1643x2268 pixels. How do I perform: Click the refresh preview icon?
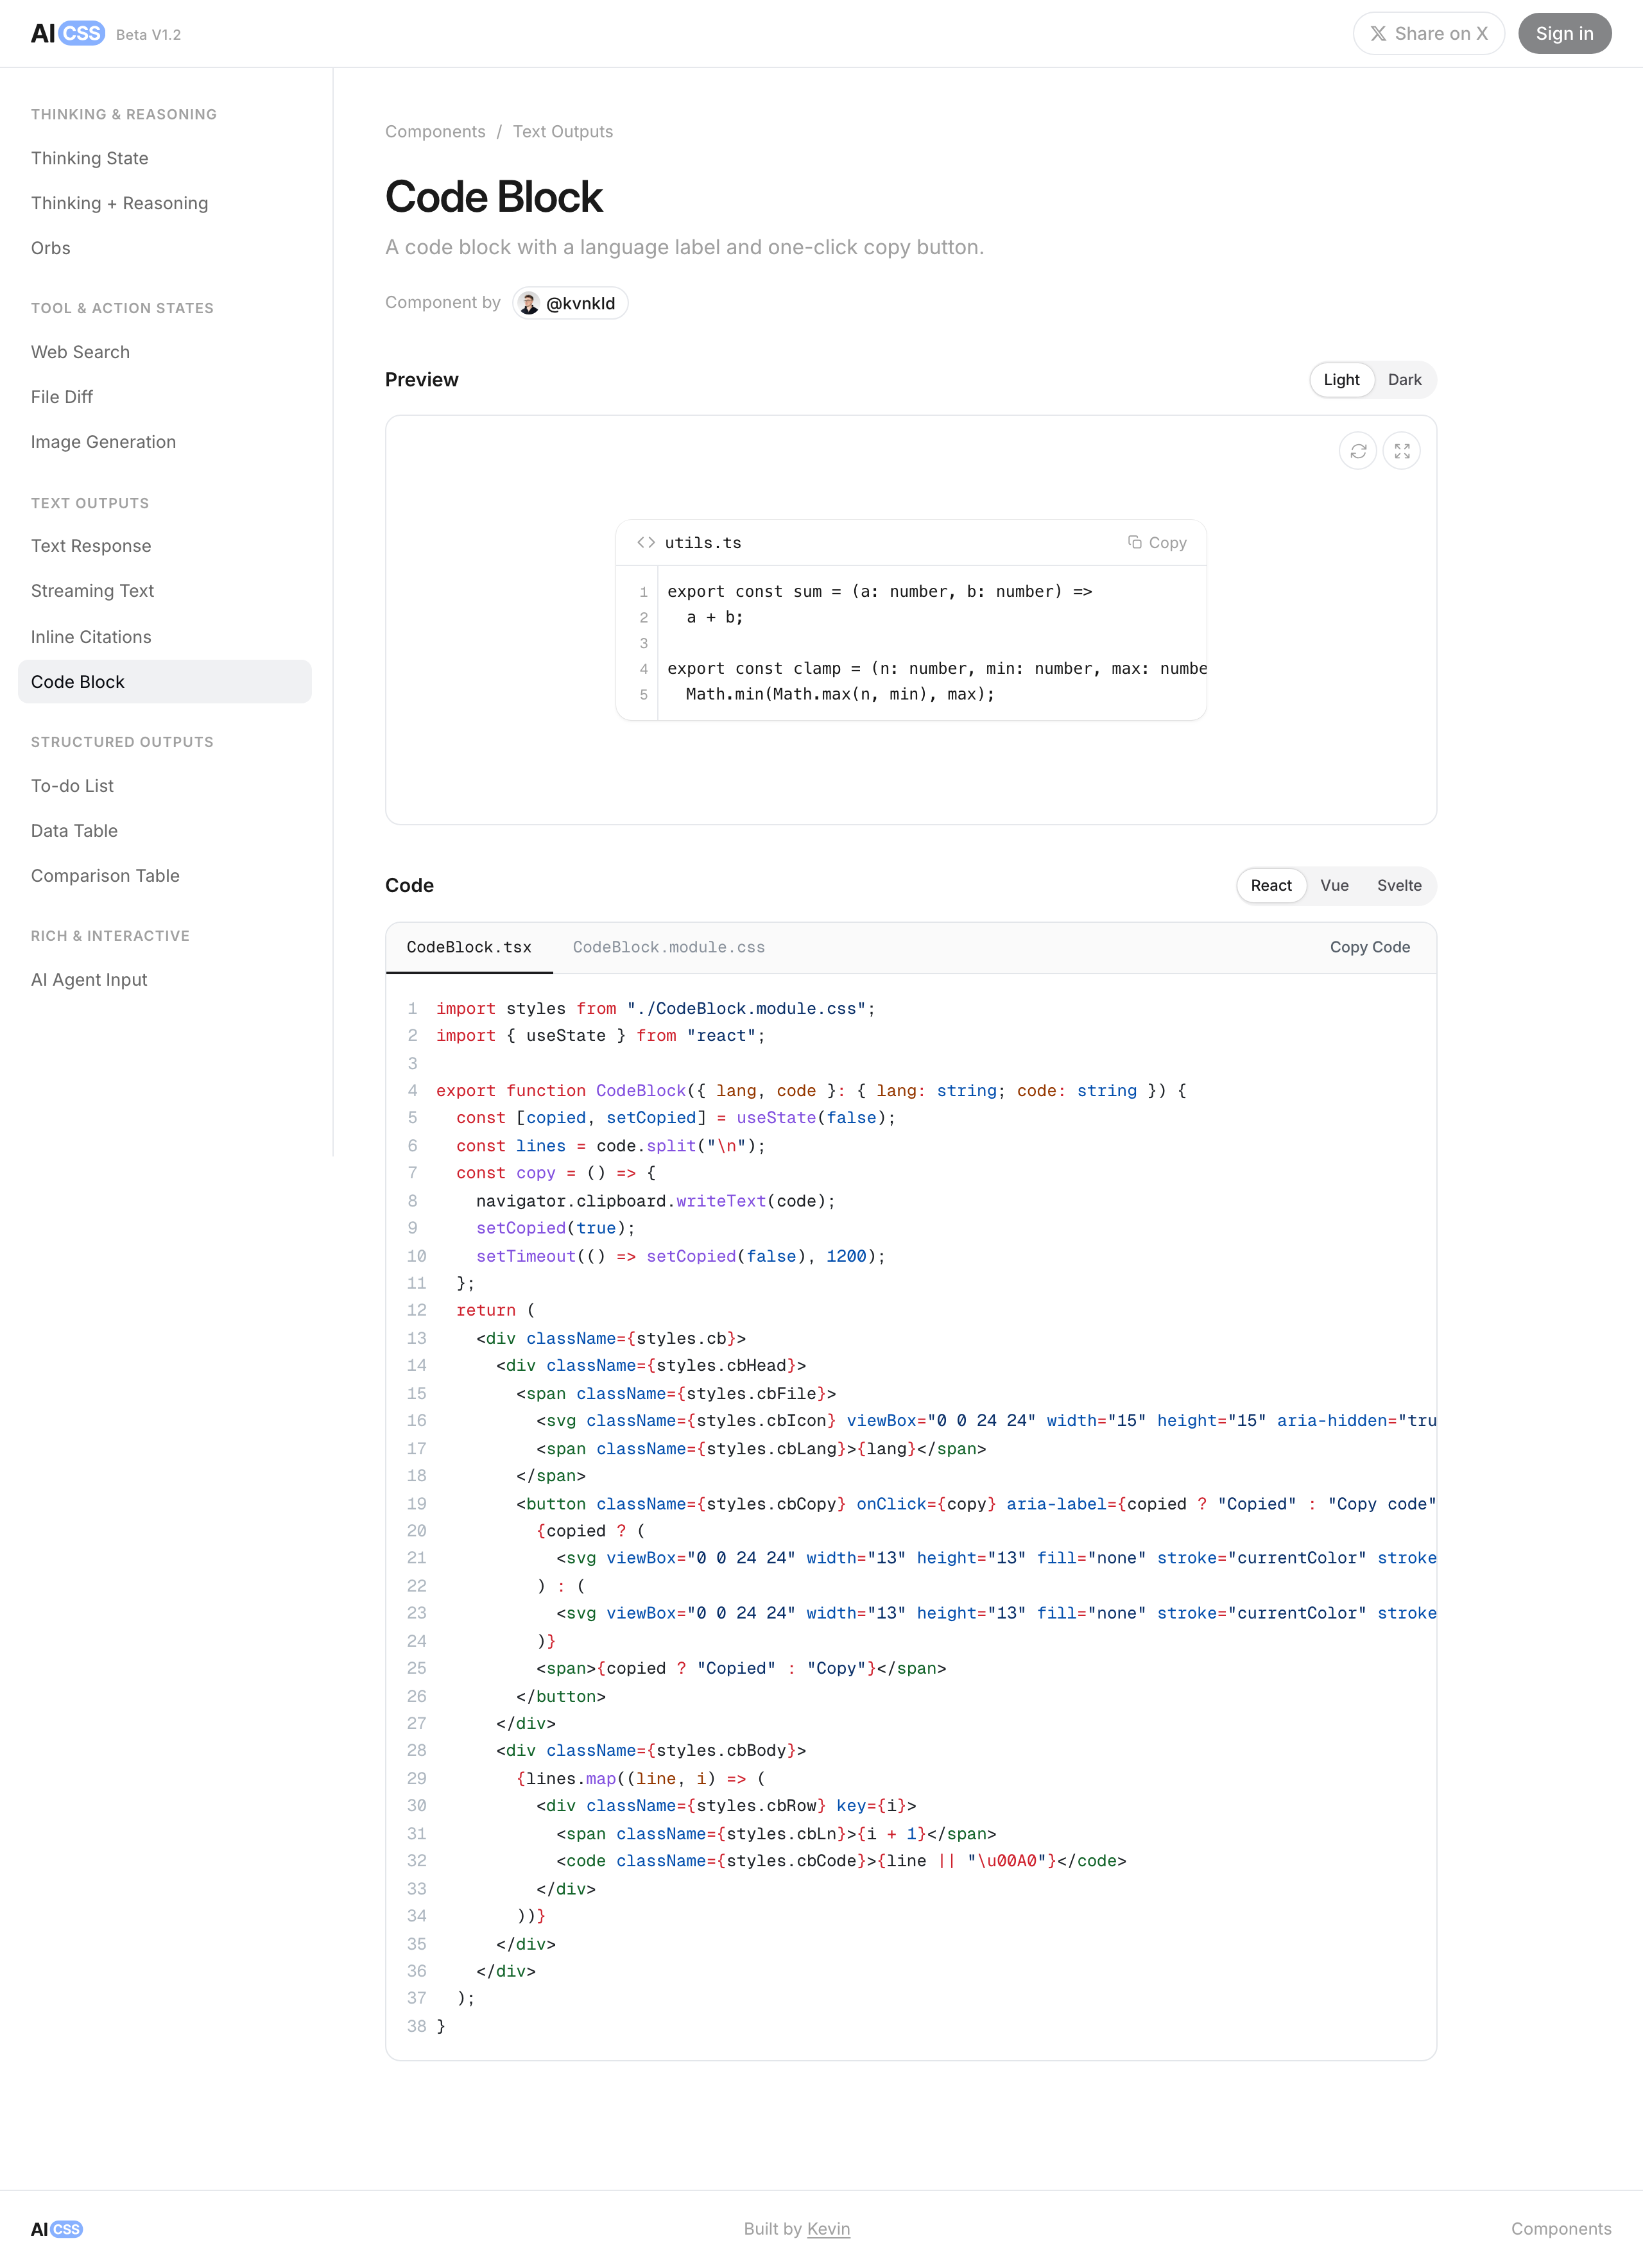pyautogui.click(x=1357, y=451)
